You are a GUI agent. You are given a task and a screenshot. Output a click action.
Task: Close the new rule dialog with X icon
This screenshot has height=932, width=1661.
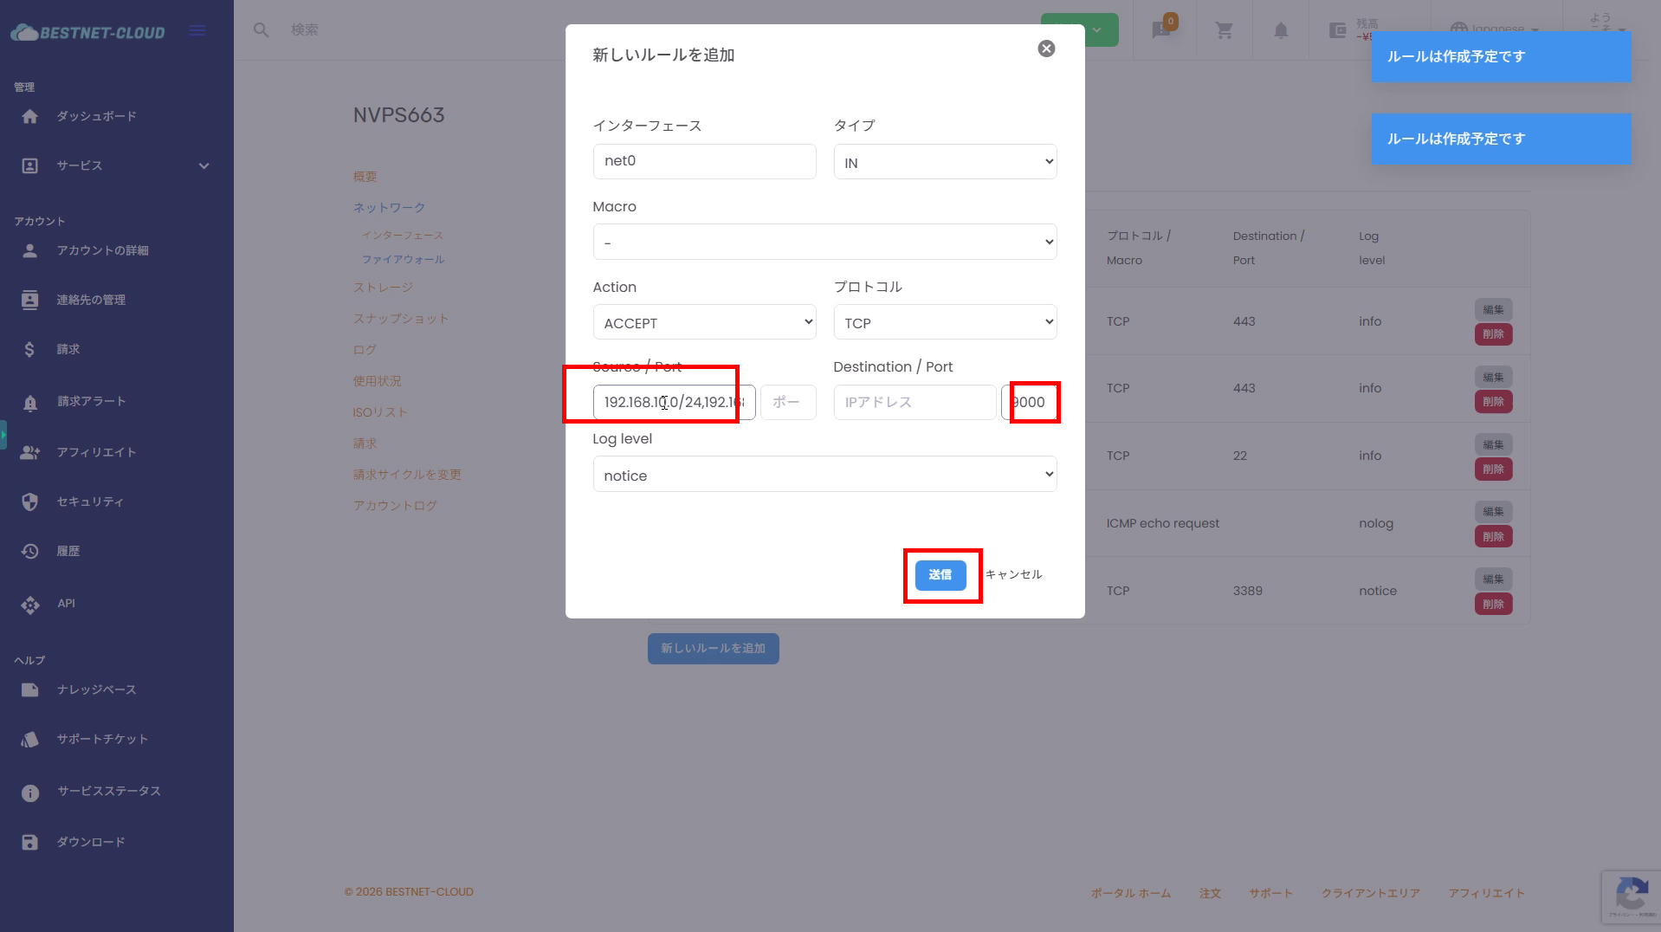1046,49
